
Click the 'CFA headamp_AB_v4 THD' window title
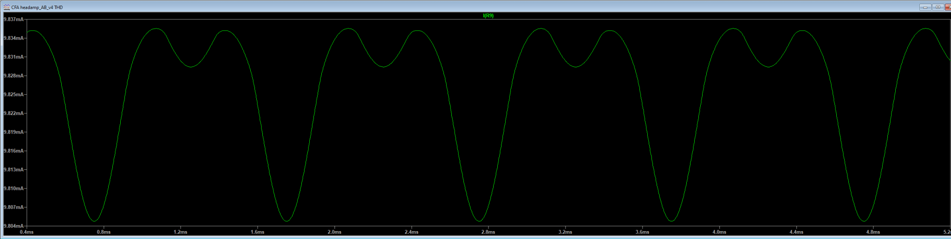37,7
